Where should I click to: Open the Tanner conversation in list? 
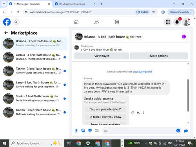(34, 71)
